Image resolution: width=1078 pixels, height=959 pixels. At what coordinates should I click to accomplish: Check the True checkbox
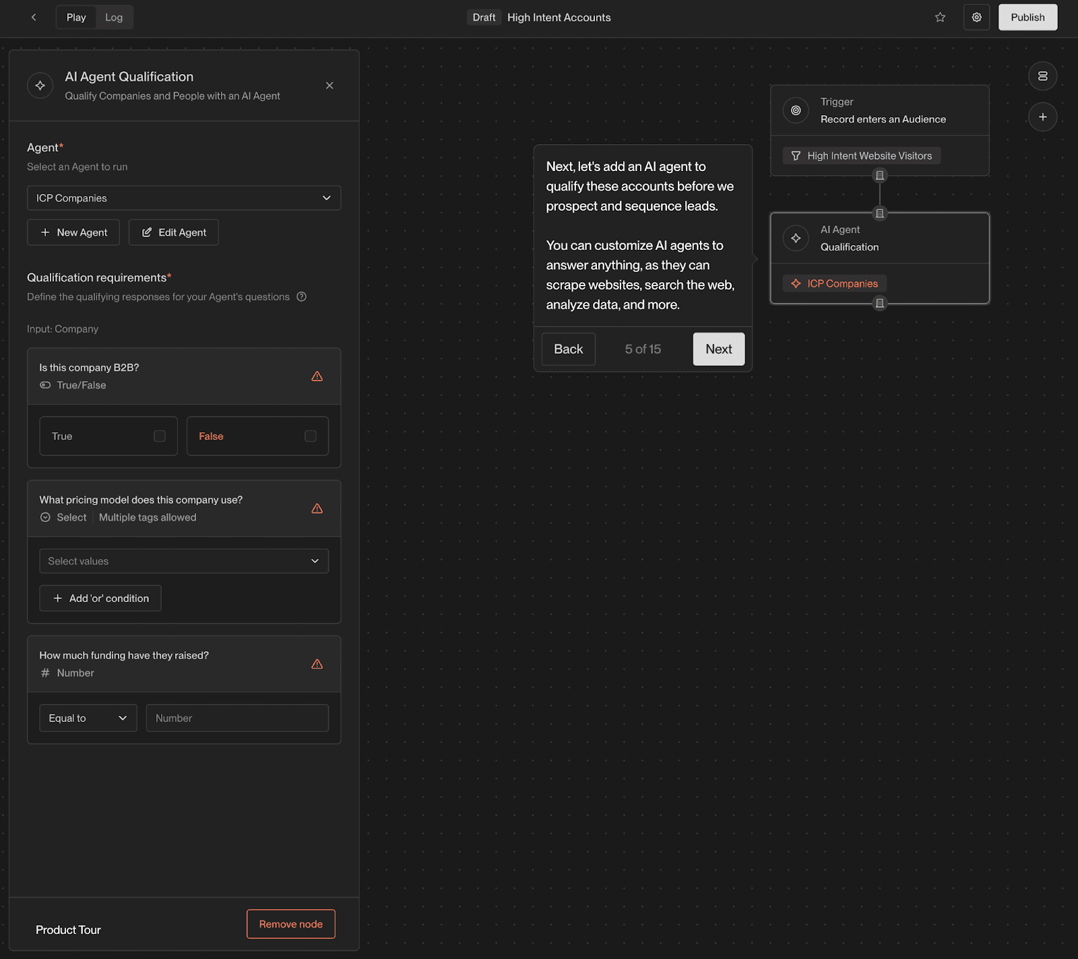(160, 436)
